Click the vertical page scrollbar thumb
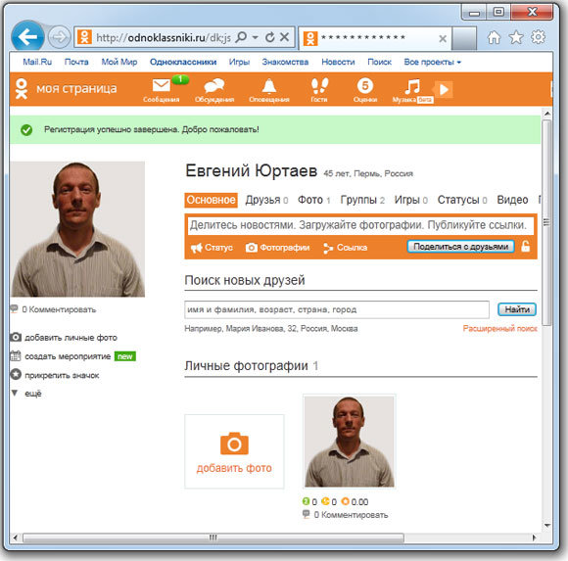This screenshot has width=568, height=561. (546, 222)
